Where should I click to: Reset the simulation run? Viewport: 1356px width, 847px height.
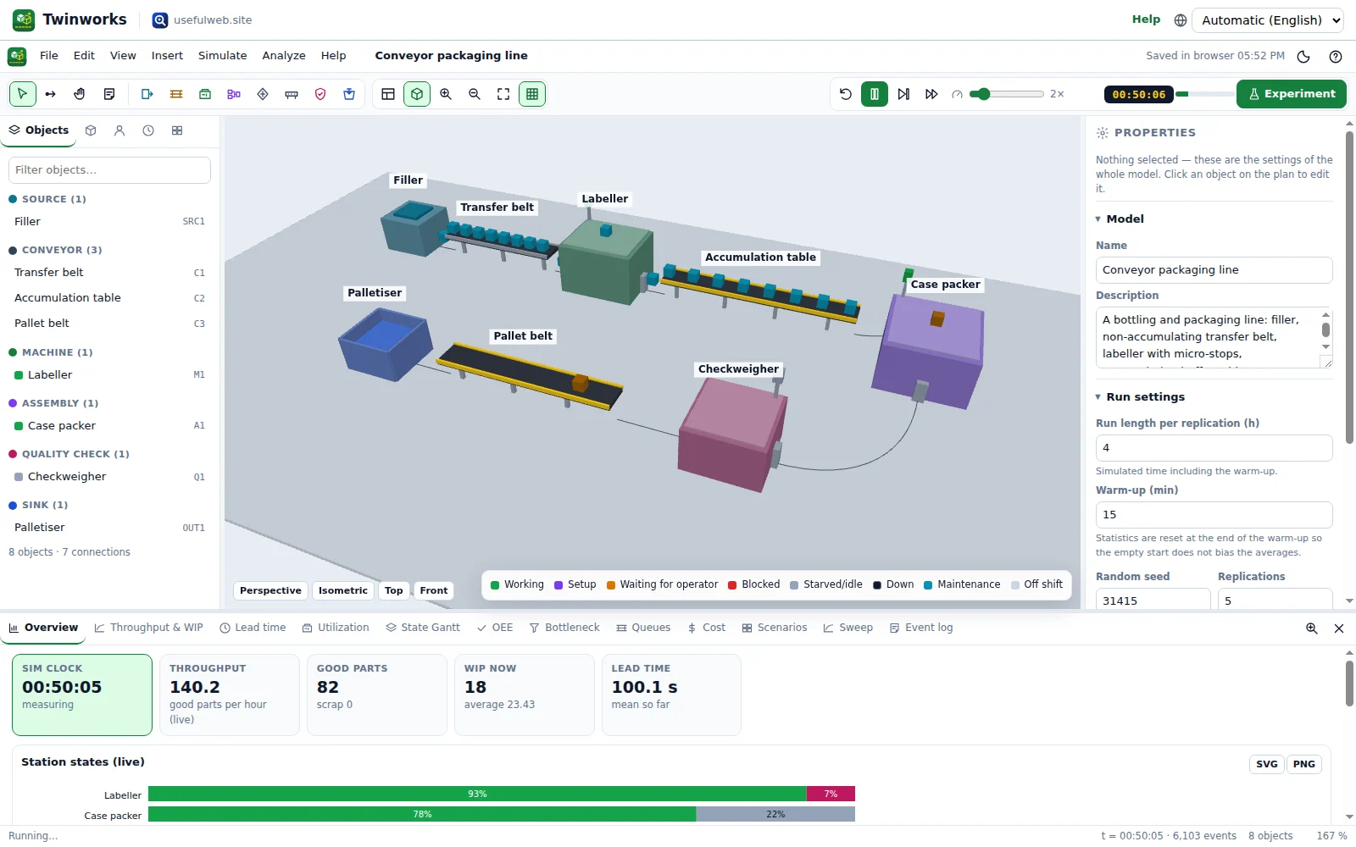tap(846, 94)
